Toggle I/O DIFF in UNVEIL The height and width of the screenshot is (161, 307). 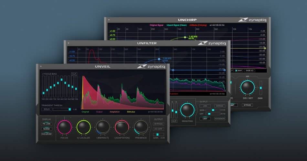[x=158, y=129]
